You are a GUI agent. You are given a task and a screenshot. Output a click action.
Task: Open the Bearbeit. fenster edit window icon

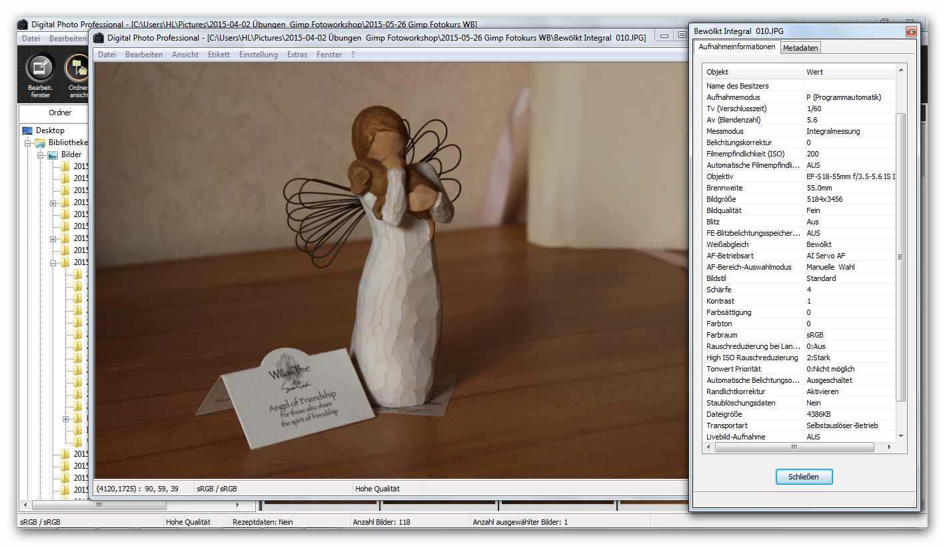(x=41, y=69)
